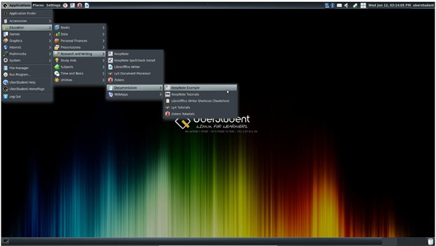Expand the Books submenu arrow
This screenshot has height=246, width=436.
point(103,27)
